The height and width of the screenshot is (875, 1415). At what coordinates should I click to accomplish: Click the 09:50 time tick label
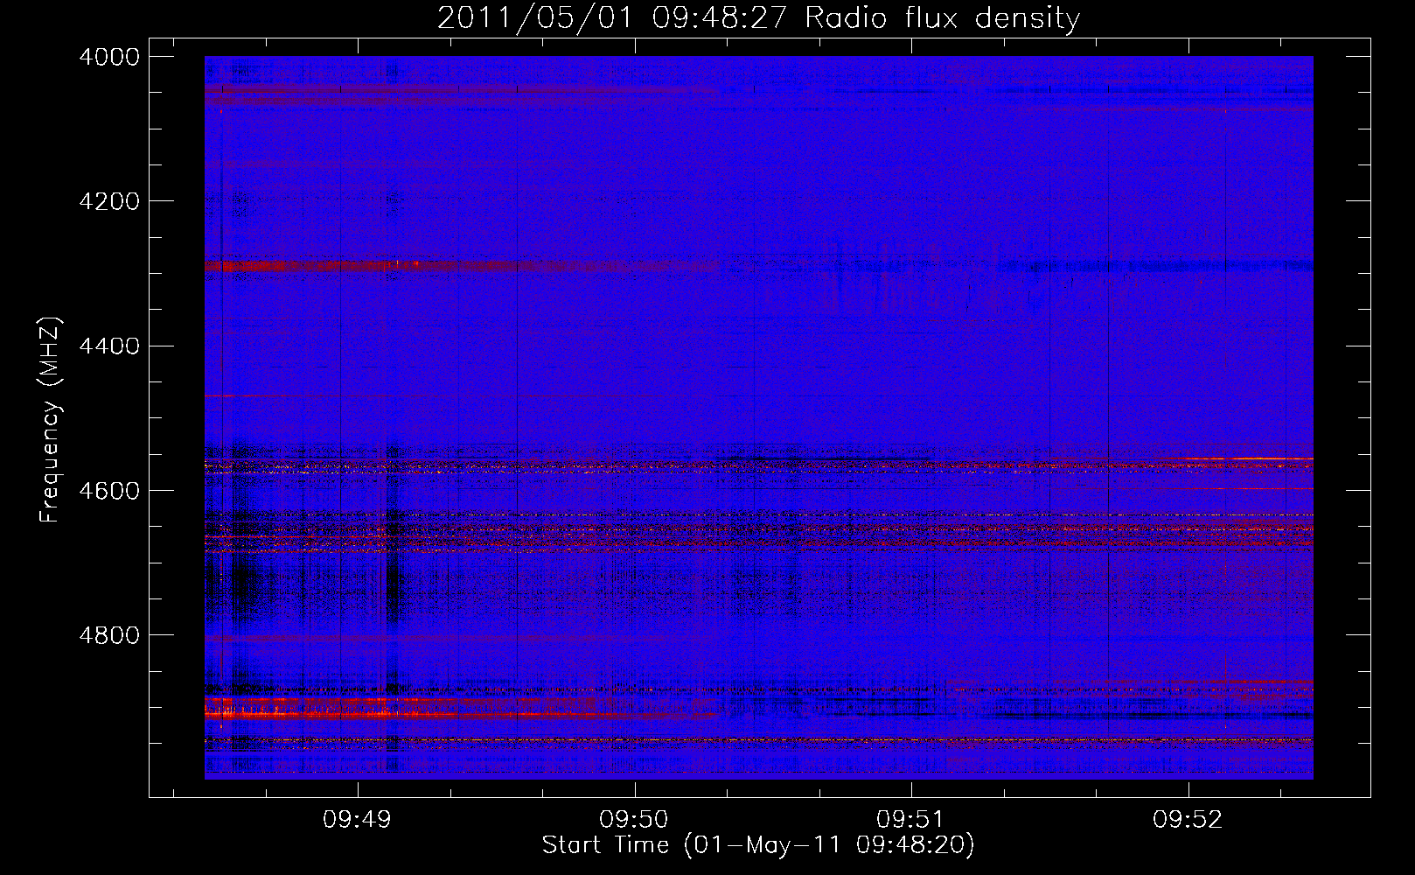634,820
